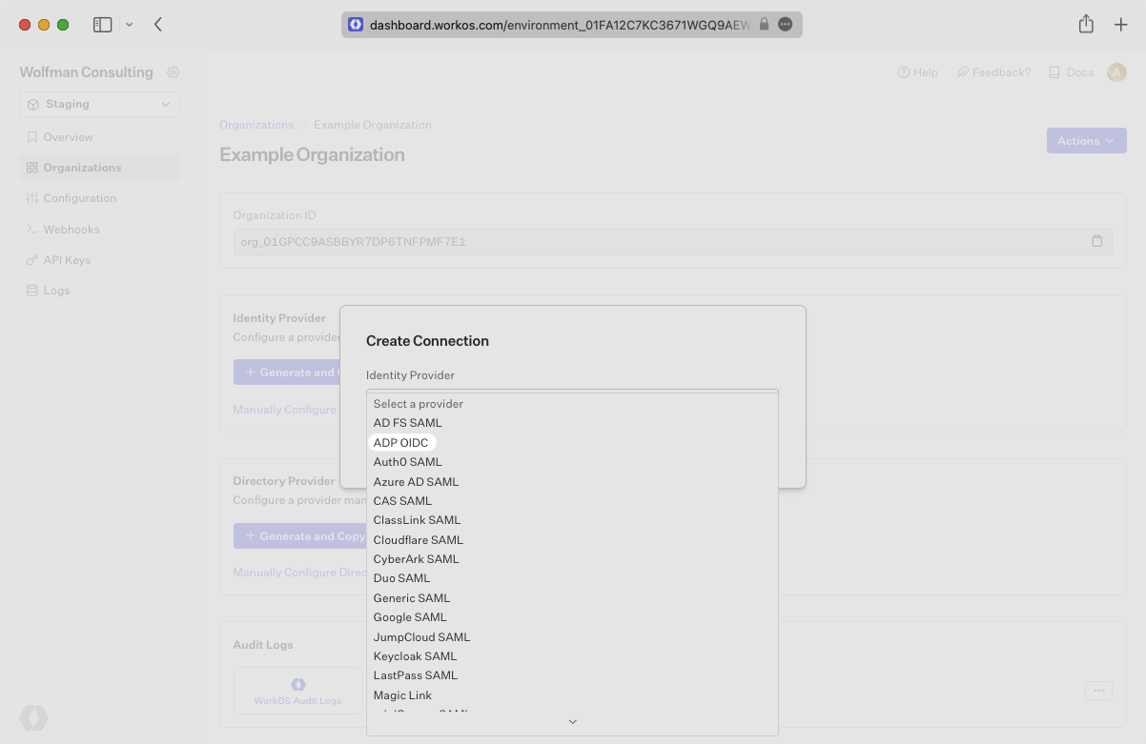
Task: Click the Feedback icon in top bar
Action: 963,71
